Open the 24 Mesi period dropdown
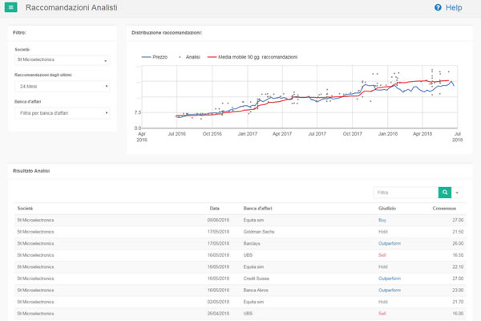Viewport: 481px width, 321px height. (x=63, y=87)
